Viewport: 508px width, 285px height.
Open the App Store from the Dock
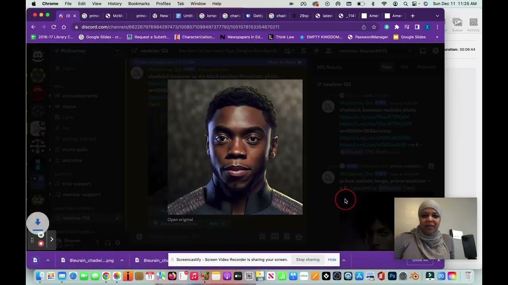point(359,276)
